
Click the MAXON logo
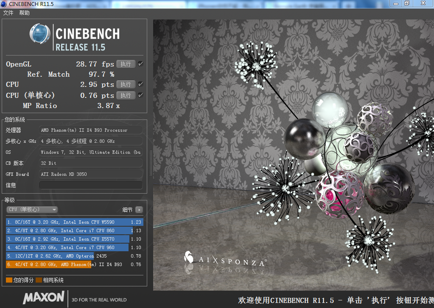pyautogui.click(x=44, y=297)
